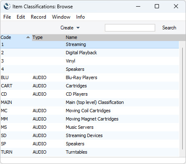This screenshot has width=186, height=164.
Task: Select the Moving Magnet Cartridges row
Action: [x=89, y=119]
